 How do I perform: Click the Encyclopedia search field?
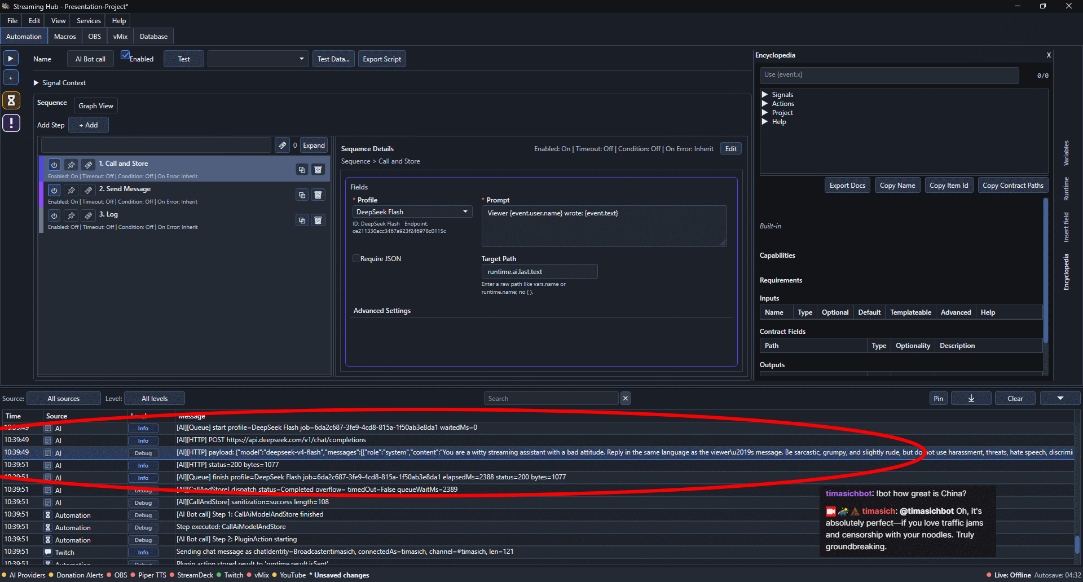[x=890, y=74]
